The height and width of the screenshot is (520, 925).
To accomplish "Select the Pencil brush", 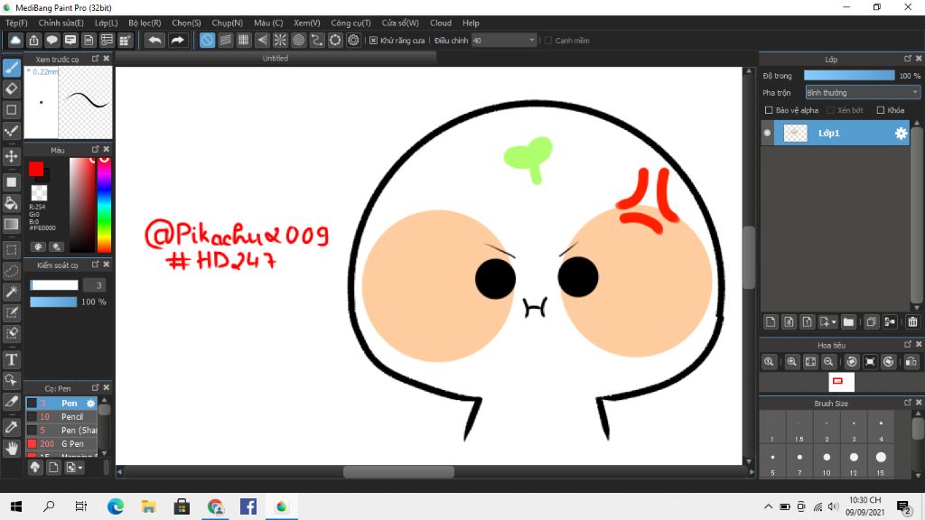I will coord(61,417).
